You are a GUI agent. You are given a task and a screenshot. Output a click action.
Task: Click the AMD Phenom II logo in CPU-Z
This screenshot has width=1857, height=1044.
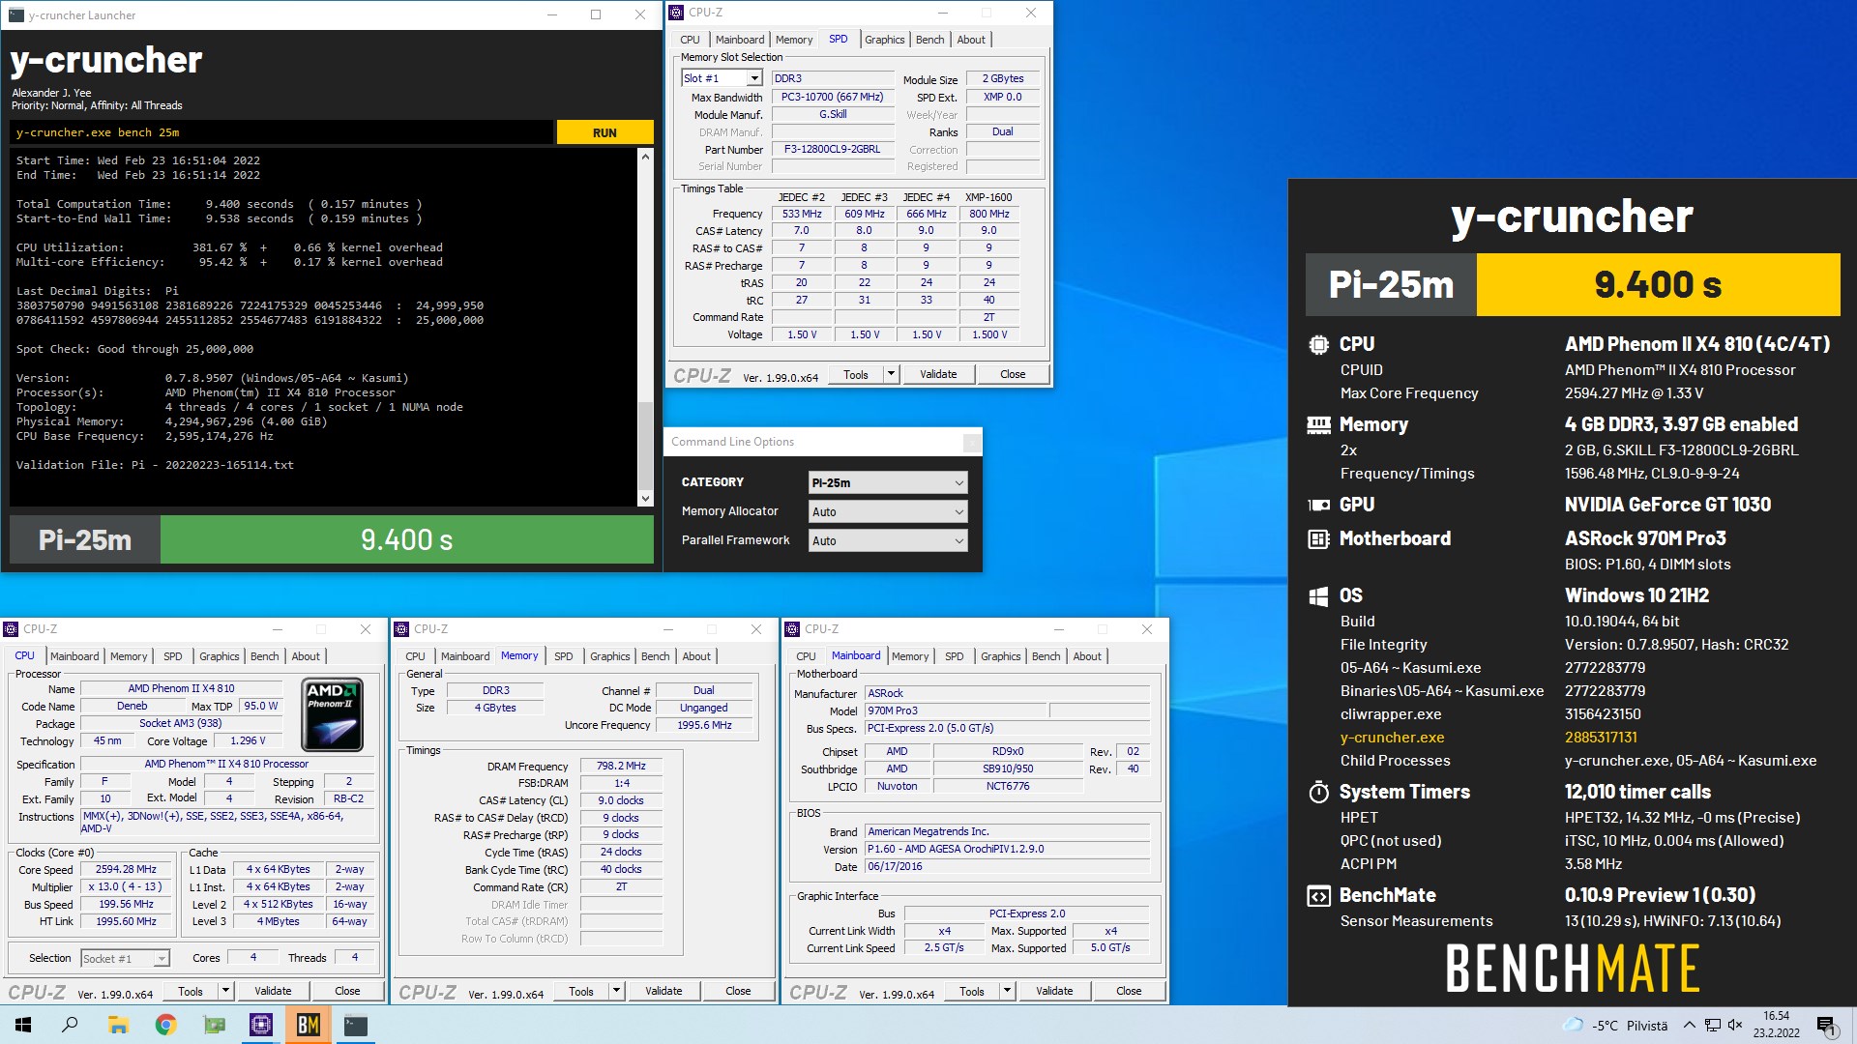point(332,715)
